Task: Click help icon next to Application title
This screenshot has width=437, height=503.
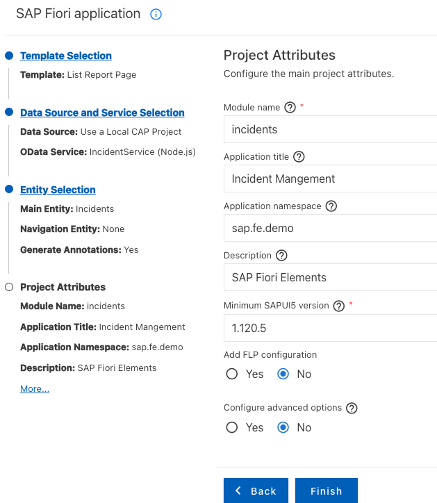Action: click(x=299, y=157)
